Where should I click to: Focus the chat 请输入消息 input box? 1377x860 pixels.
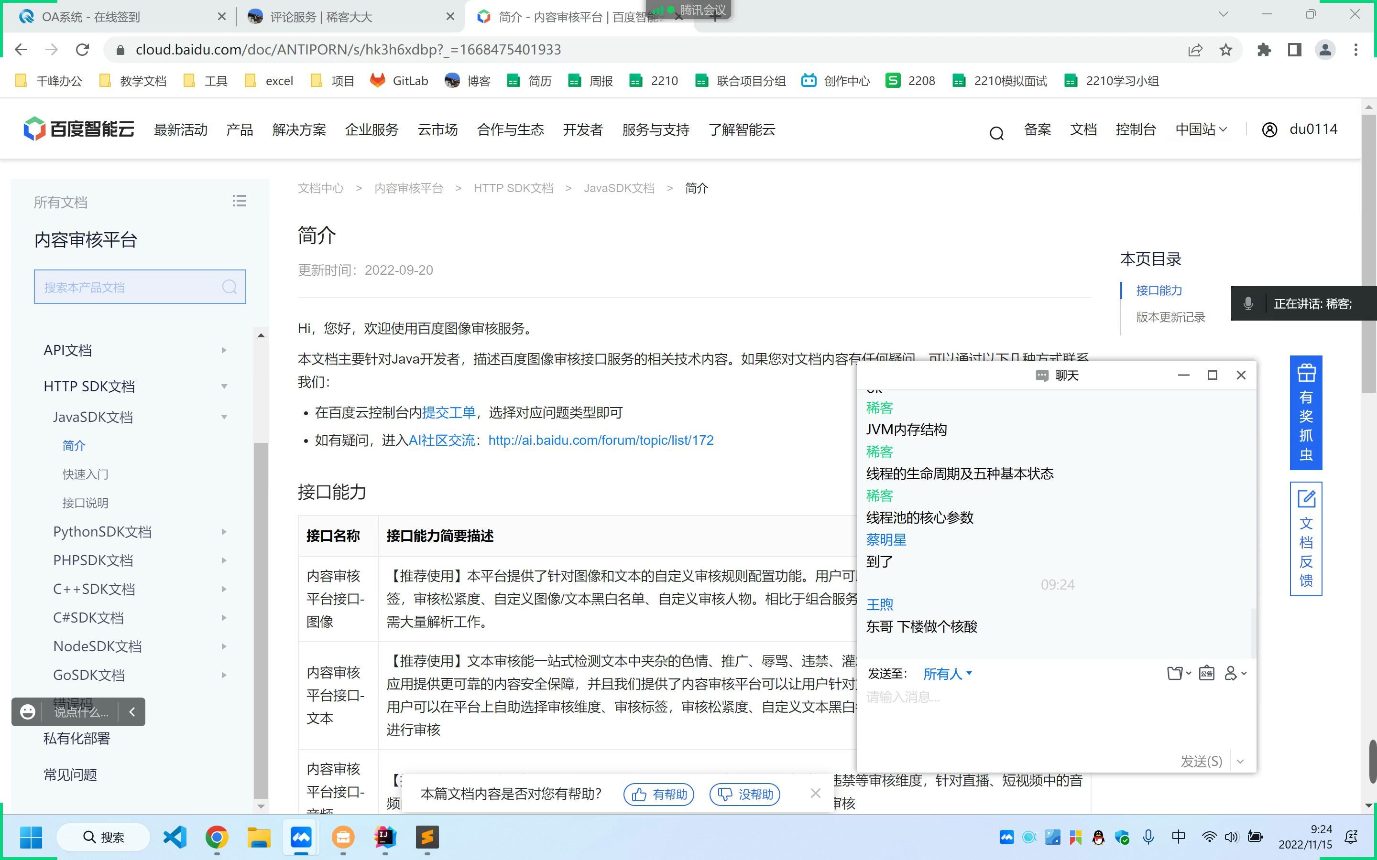(x=1056, y=717)
